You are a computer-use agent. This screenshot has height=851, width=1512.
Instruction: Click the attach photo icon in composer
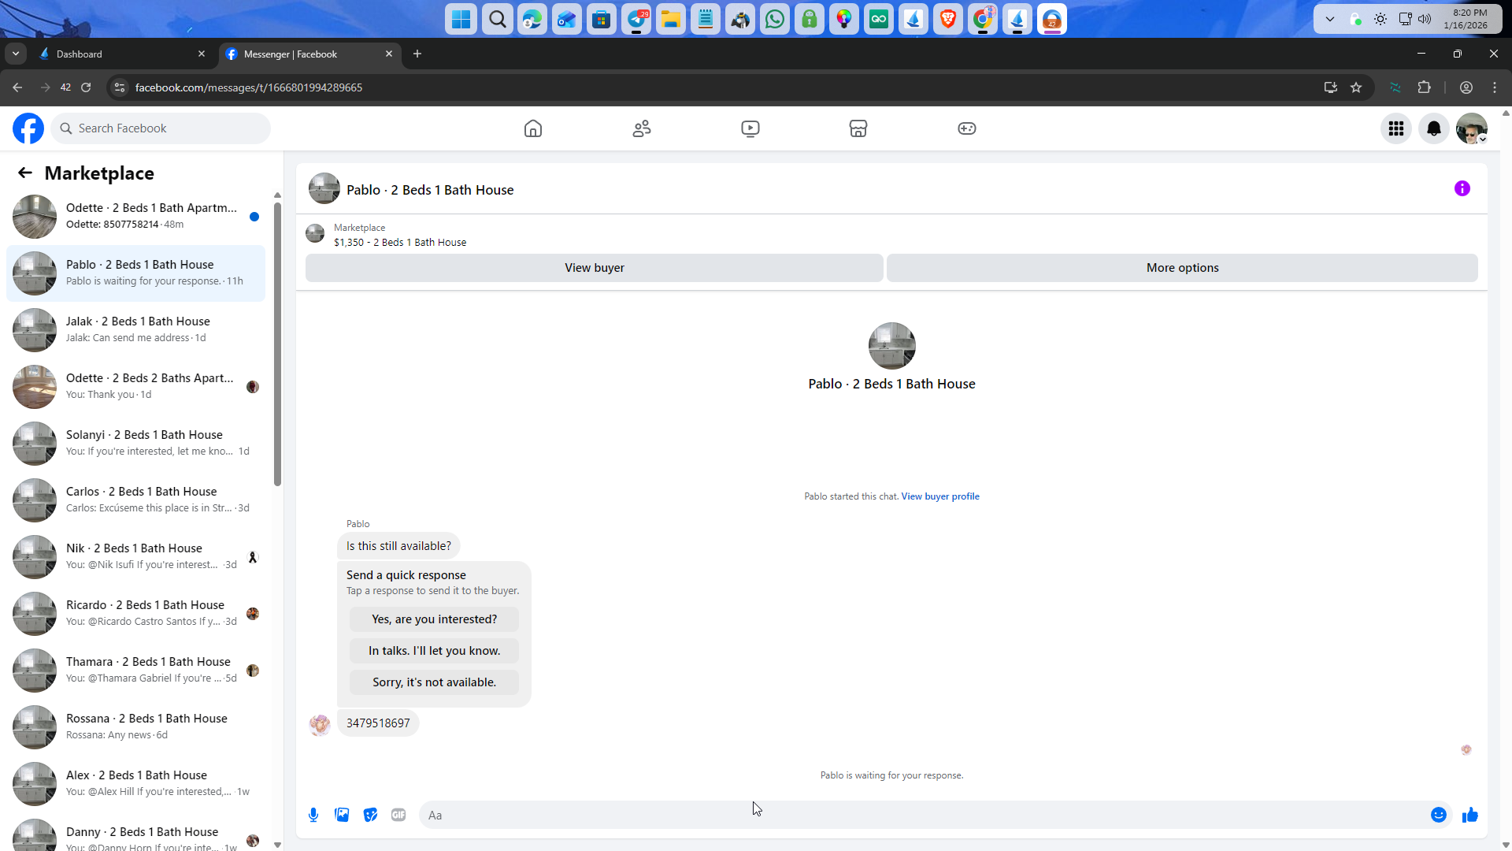click(342, 815)
